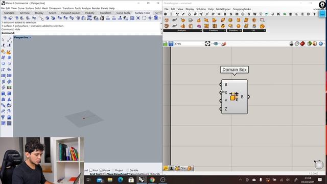Screen dimensions: 327x184
Task: Click the first Analysis box icon in Grasshopper ribbon
Action: pyautogui.click(x=167, y=20)
